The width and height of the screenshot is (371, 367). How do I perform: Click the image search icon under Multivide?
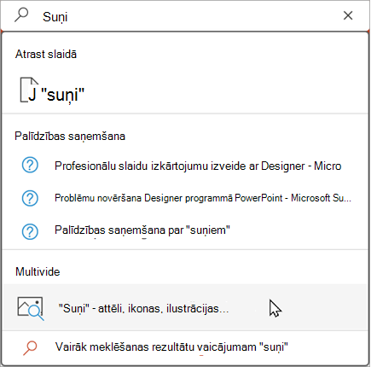pyautogui.click(x=31, y=308)
